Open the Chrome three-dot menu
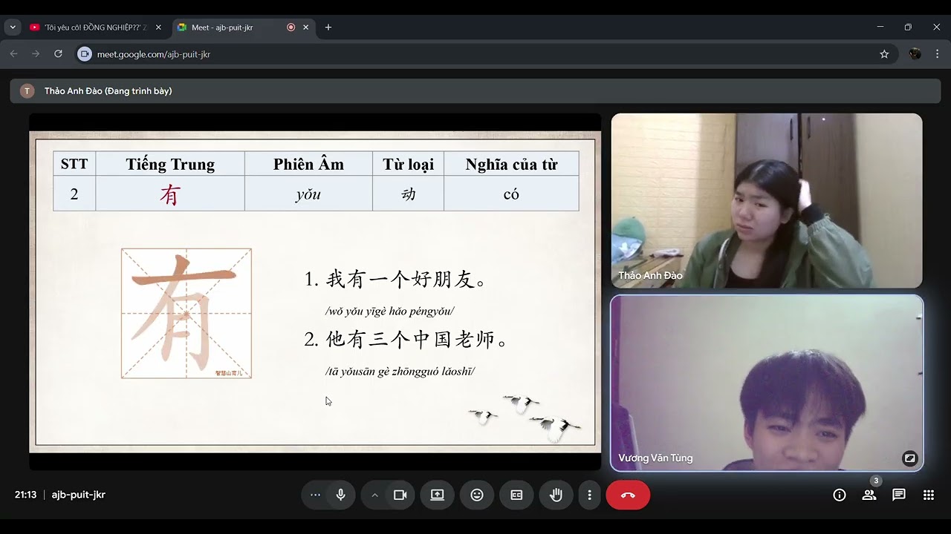This screenshot has height=534, width=951. 938,54
